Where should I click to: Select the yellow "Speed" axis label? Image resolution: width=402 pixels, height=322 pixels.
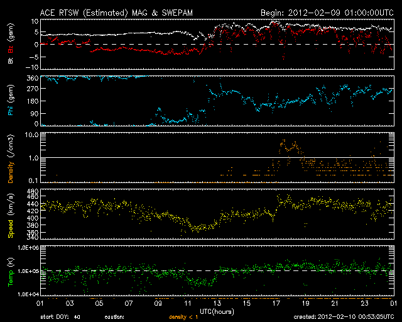(11, 229)
